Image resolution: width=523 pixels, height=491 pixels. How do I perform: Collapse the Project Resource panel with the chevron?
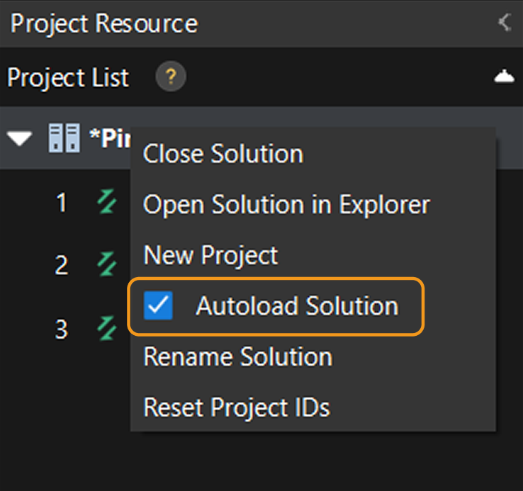tap(505, 23)
